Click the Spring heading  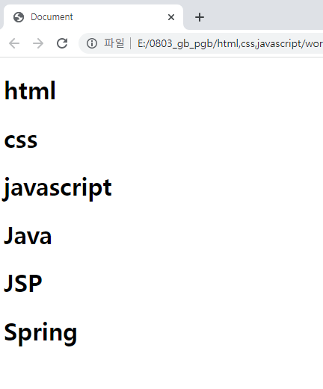40,333
